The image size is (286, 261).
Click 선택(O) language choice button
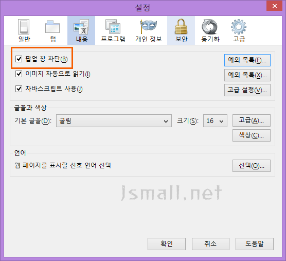pyautogui.click(x=252, y=166)
